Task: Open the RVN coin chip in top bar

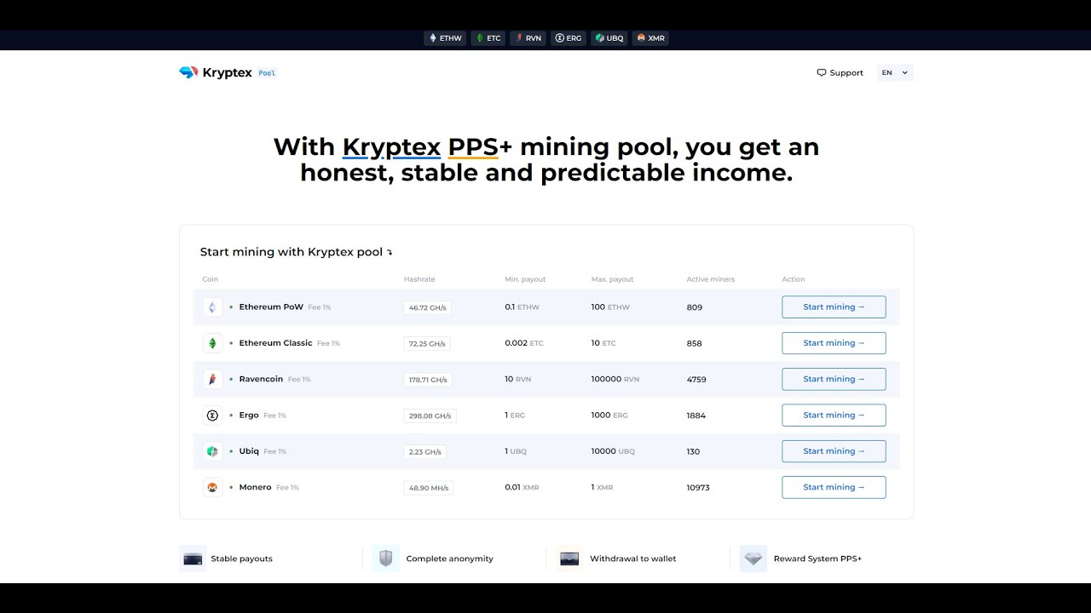Action: click(x=528, y=38)
